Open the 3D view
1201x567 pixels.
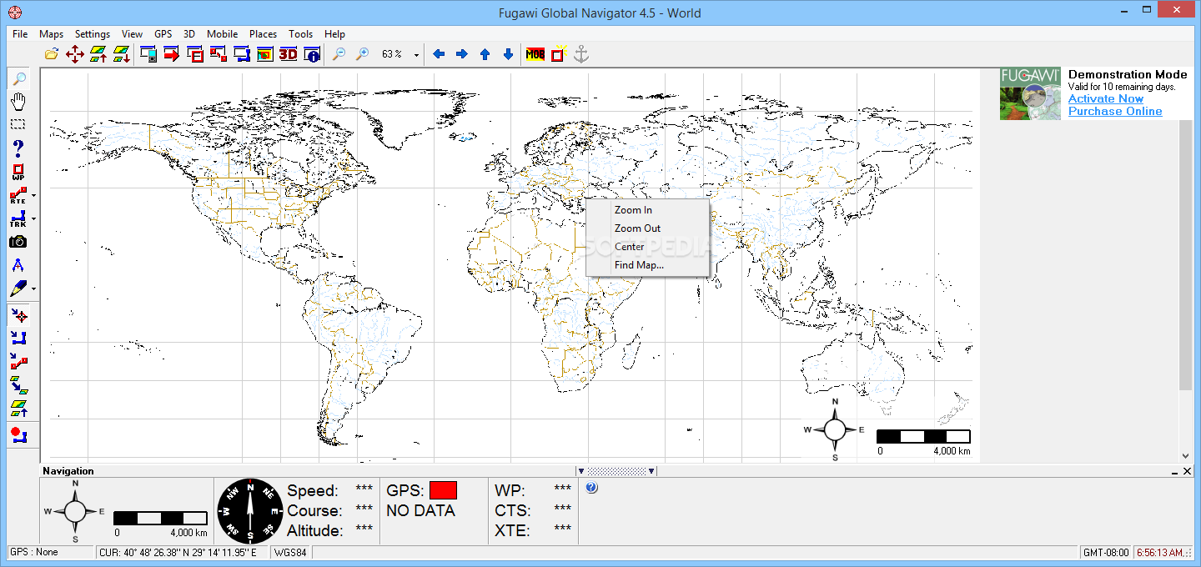[289, 54]
